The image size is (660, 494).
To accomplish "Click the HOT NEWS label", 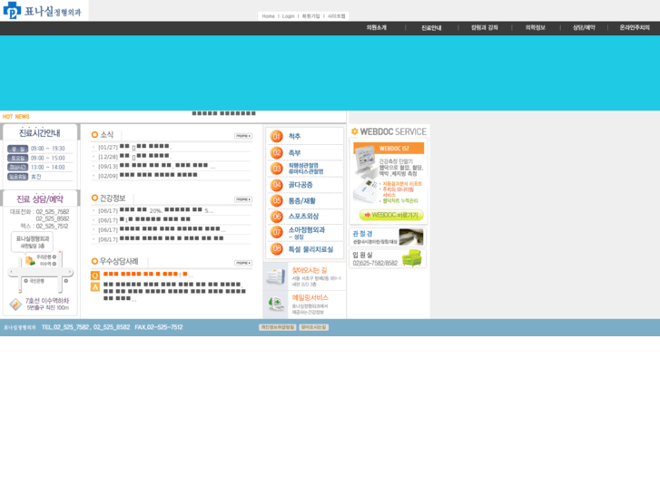I will [16, 116].
